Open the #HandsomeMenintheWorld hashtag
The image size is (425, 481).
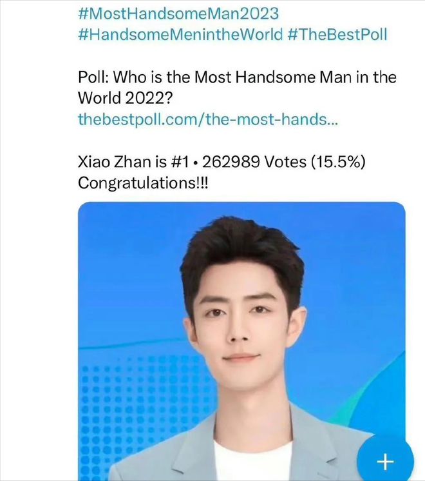click(x=180, y=34)
